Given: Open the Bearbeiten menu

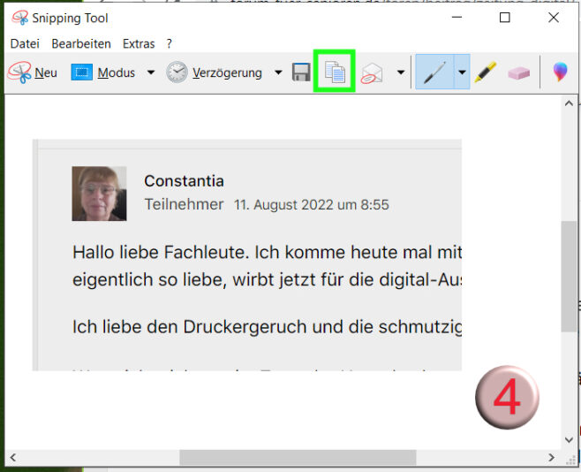Looking at the screenshot, I should click(81, 43).
